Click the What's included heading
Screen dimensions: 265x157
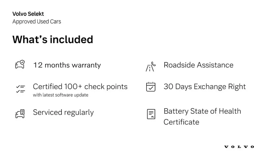tap(53, 39)
